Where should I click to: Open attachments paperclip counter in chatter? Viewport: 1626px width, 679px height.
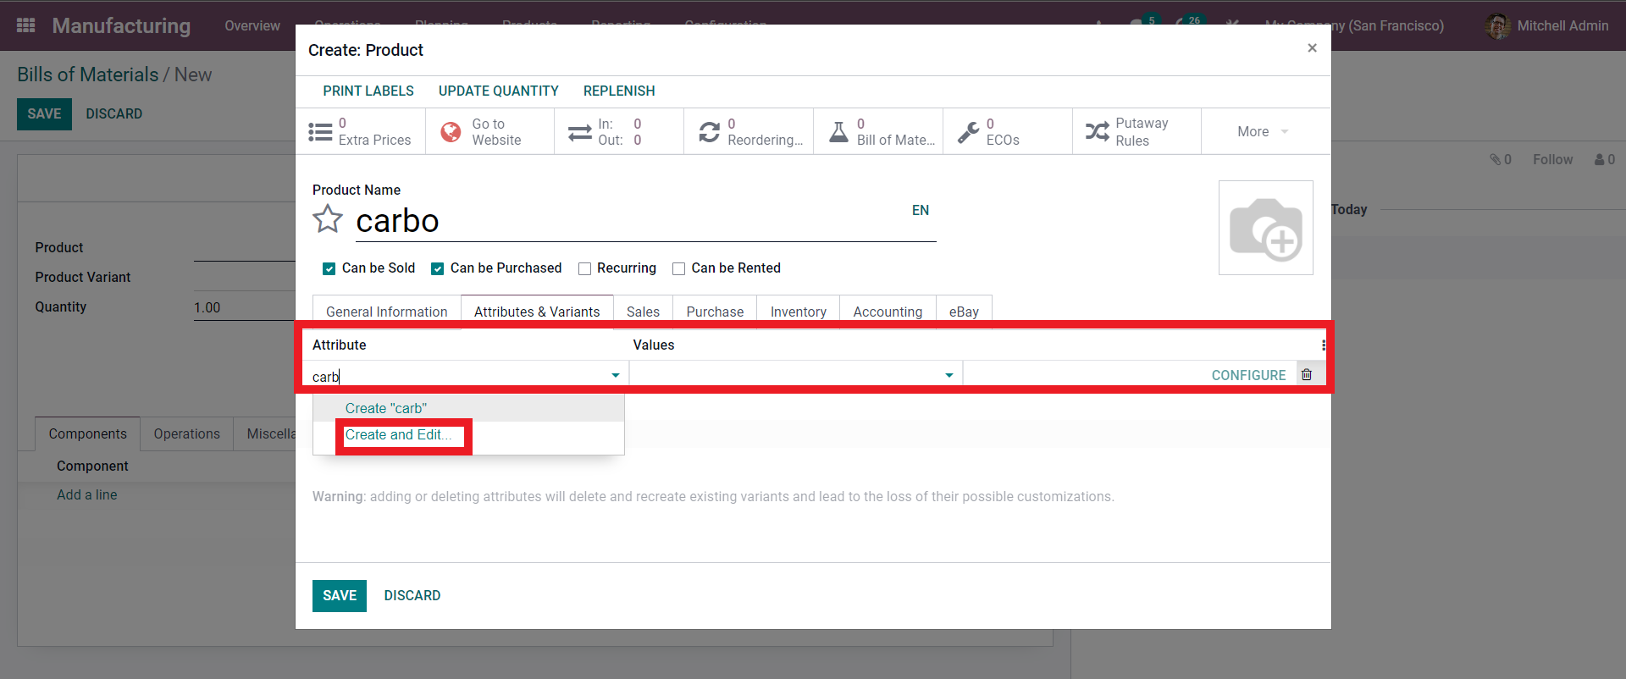1501,159
